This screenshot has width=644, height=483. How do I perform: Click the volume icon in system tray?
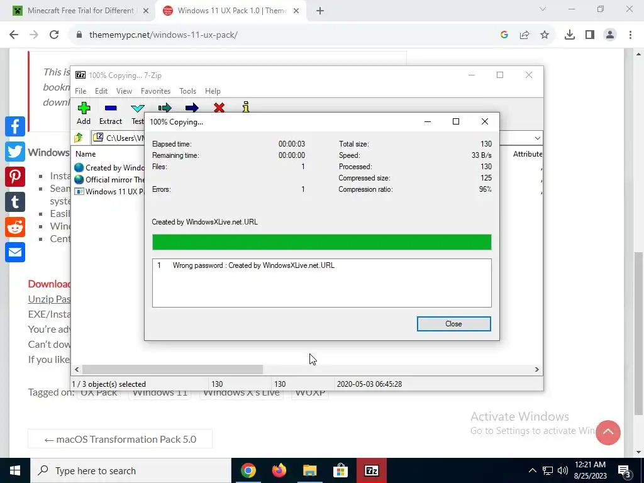click(x=563, y=470)
